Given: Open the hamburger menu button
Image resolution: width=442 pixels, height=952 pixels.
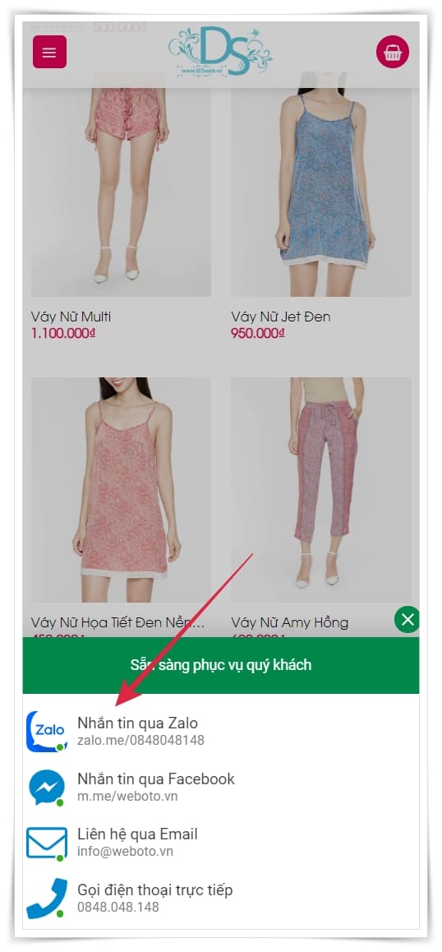Looking at the screenshot, I should tap(49, 52).
